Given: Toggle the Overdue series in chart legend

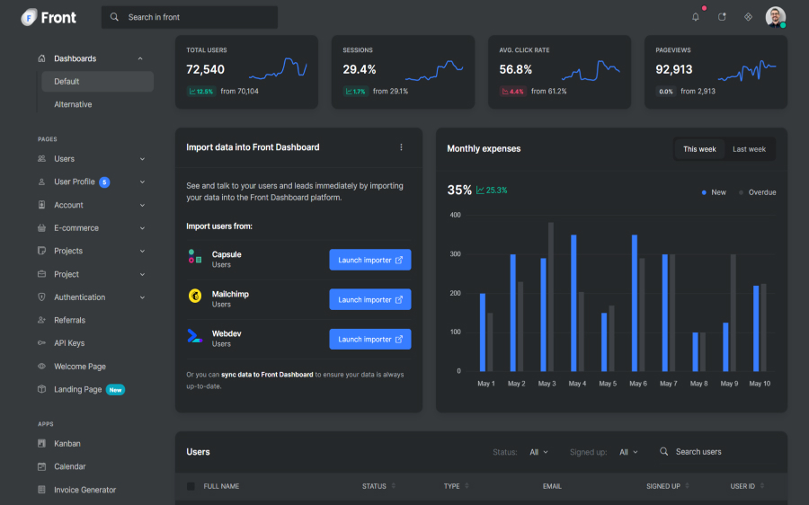Looking at the screenshot, I should coord(757,192).
